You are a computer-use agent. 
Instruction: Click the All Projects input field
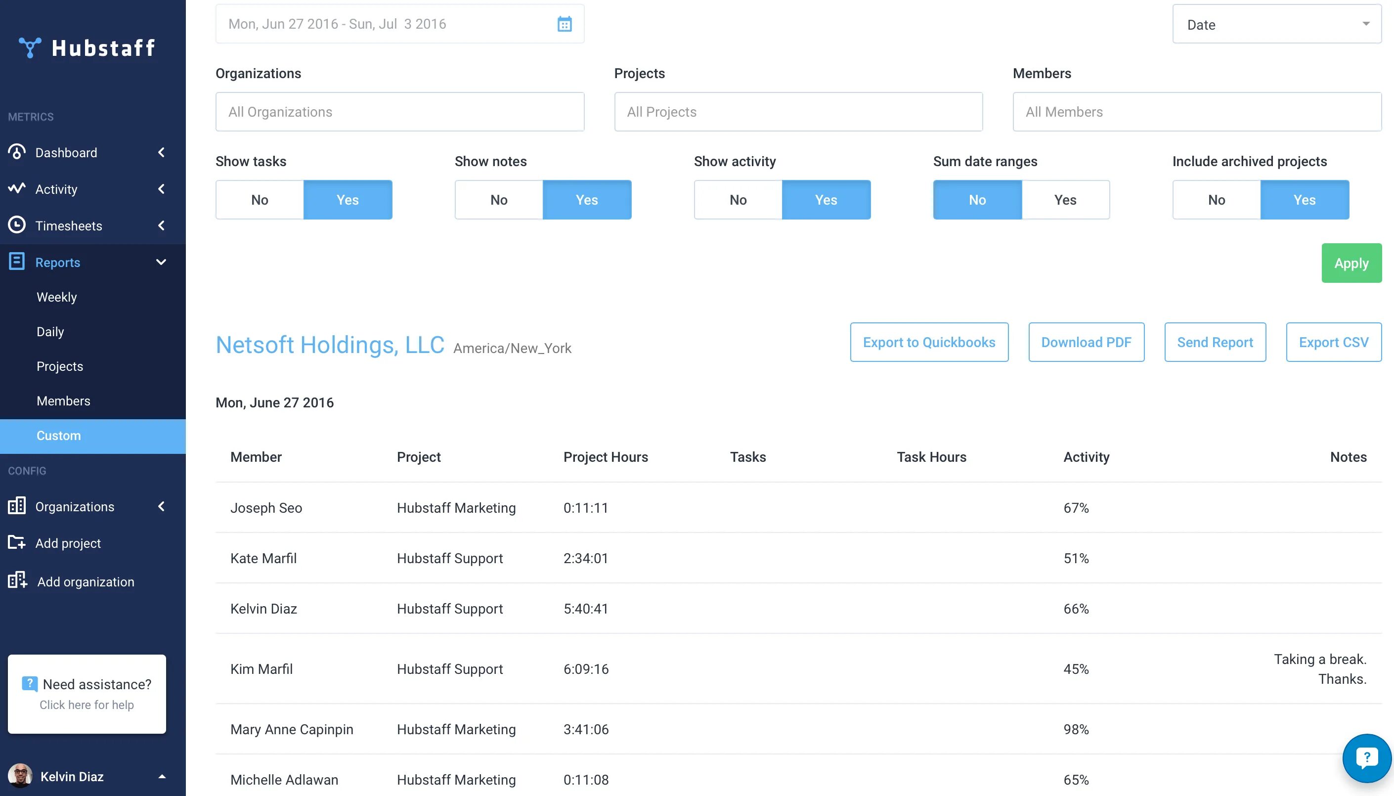pos(798,112)
